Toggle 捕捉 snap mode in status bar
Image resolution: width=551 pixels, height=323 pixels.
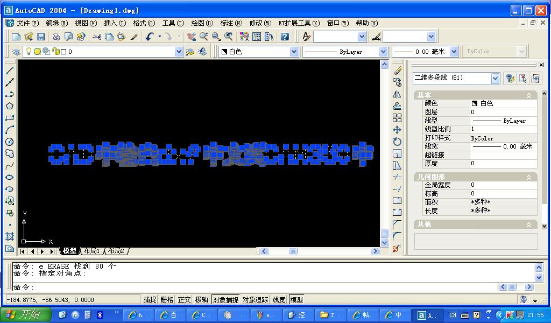tap(150, 300)
